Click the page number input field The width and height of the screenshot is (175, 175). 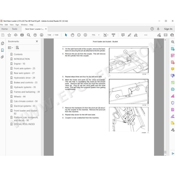[x=49, y=35]
